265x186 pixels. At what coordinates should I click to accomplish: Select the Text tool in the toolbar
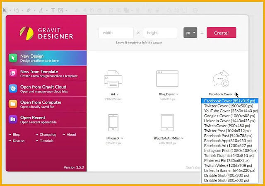[53, 10]
